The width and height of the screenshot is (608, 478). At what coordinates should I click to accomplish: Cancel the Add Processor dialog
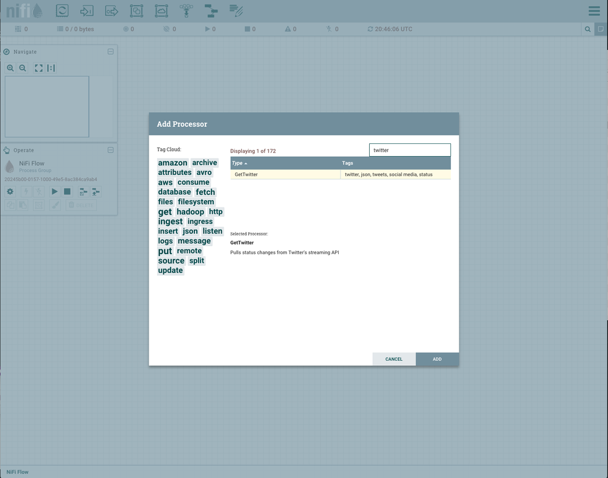click(394, 359)
